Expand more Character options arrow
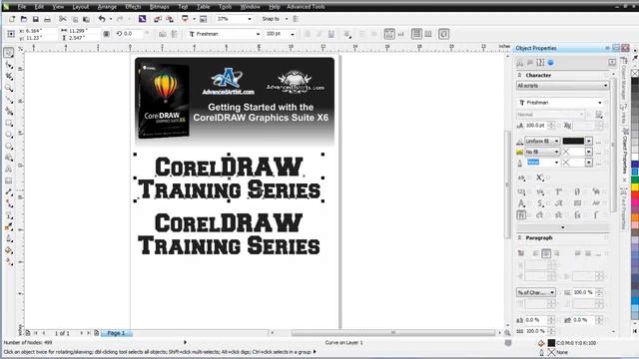This screenshot has height=359, width=639. (x=563, y=227)
